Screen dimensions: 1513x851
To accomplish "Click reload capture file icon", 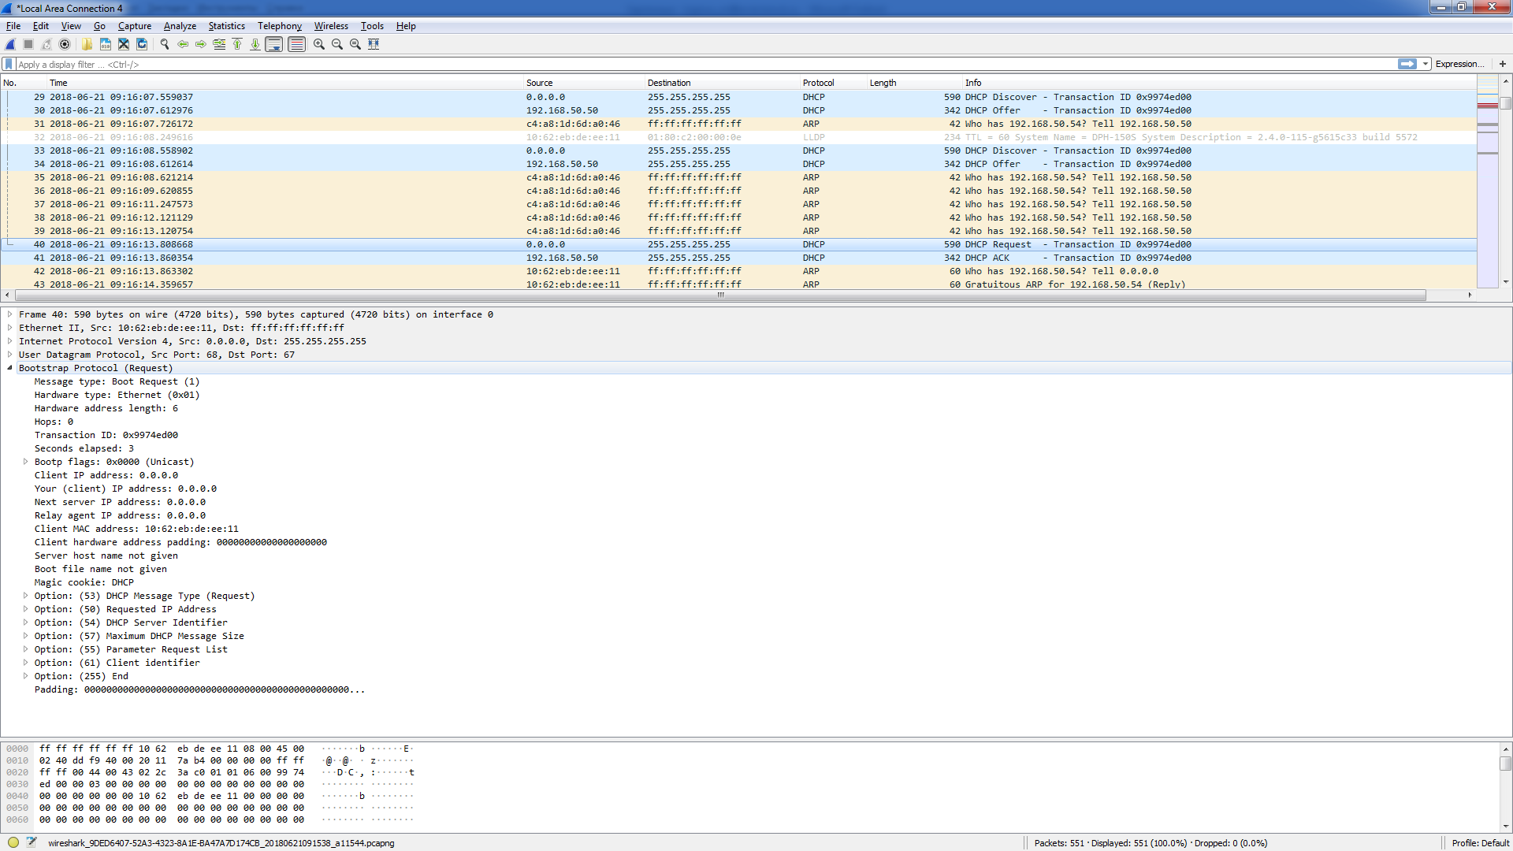I will (x=142, y=44).
